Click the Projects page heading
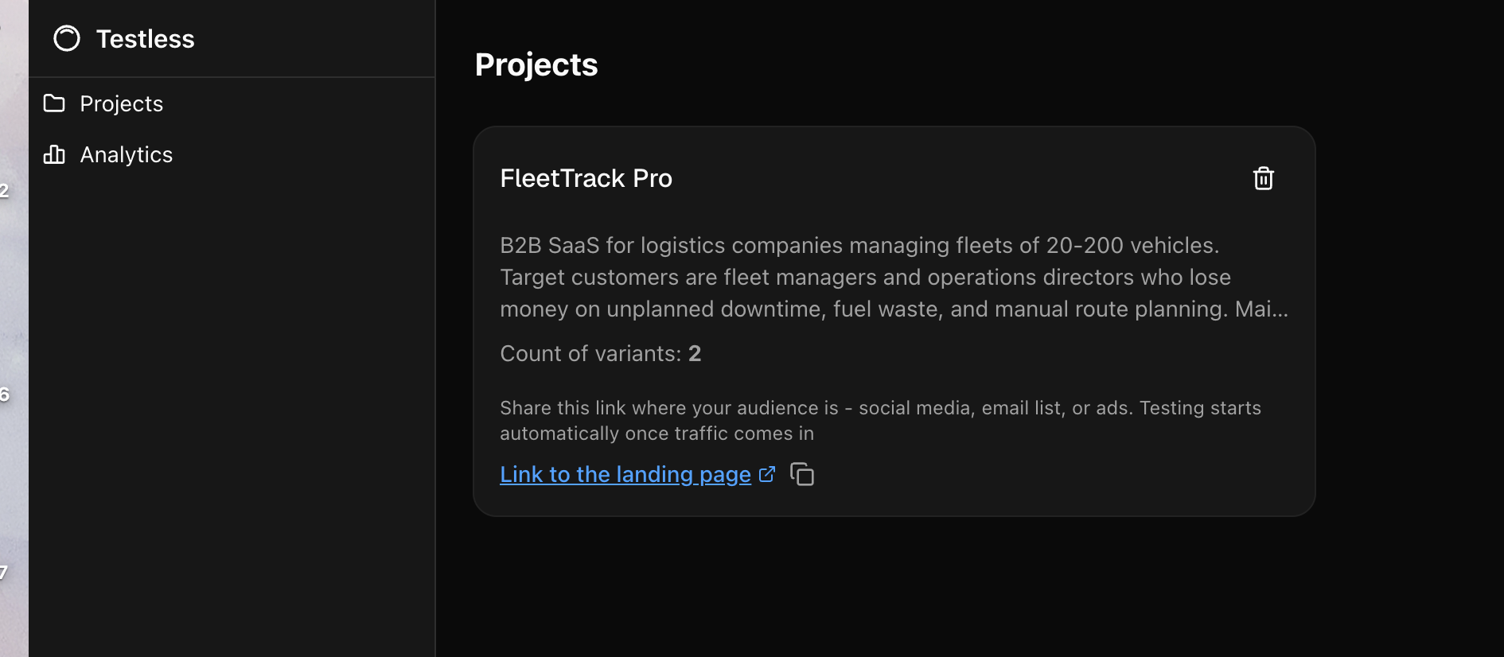Screen dimensions: 1504x657 (x=536, y=64)
